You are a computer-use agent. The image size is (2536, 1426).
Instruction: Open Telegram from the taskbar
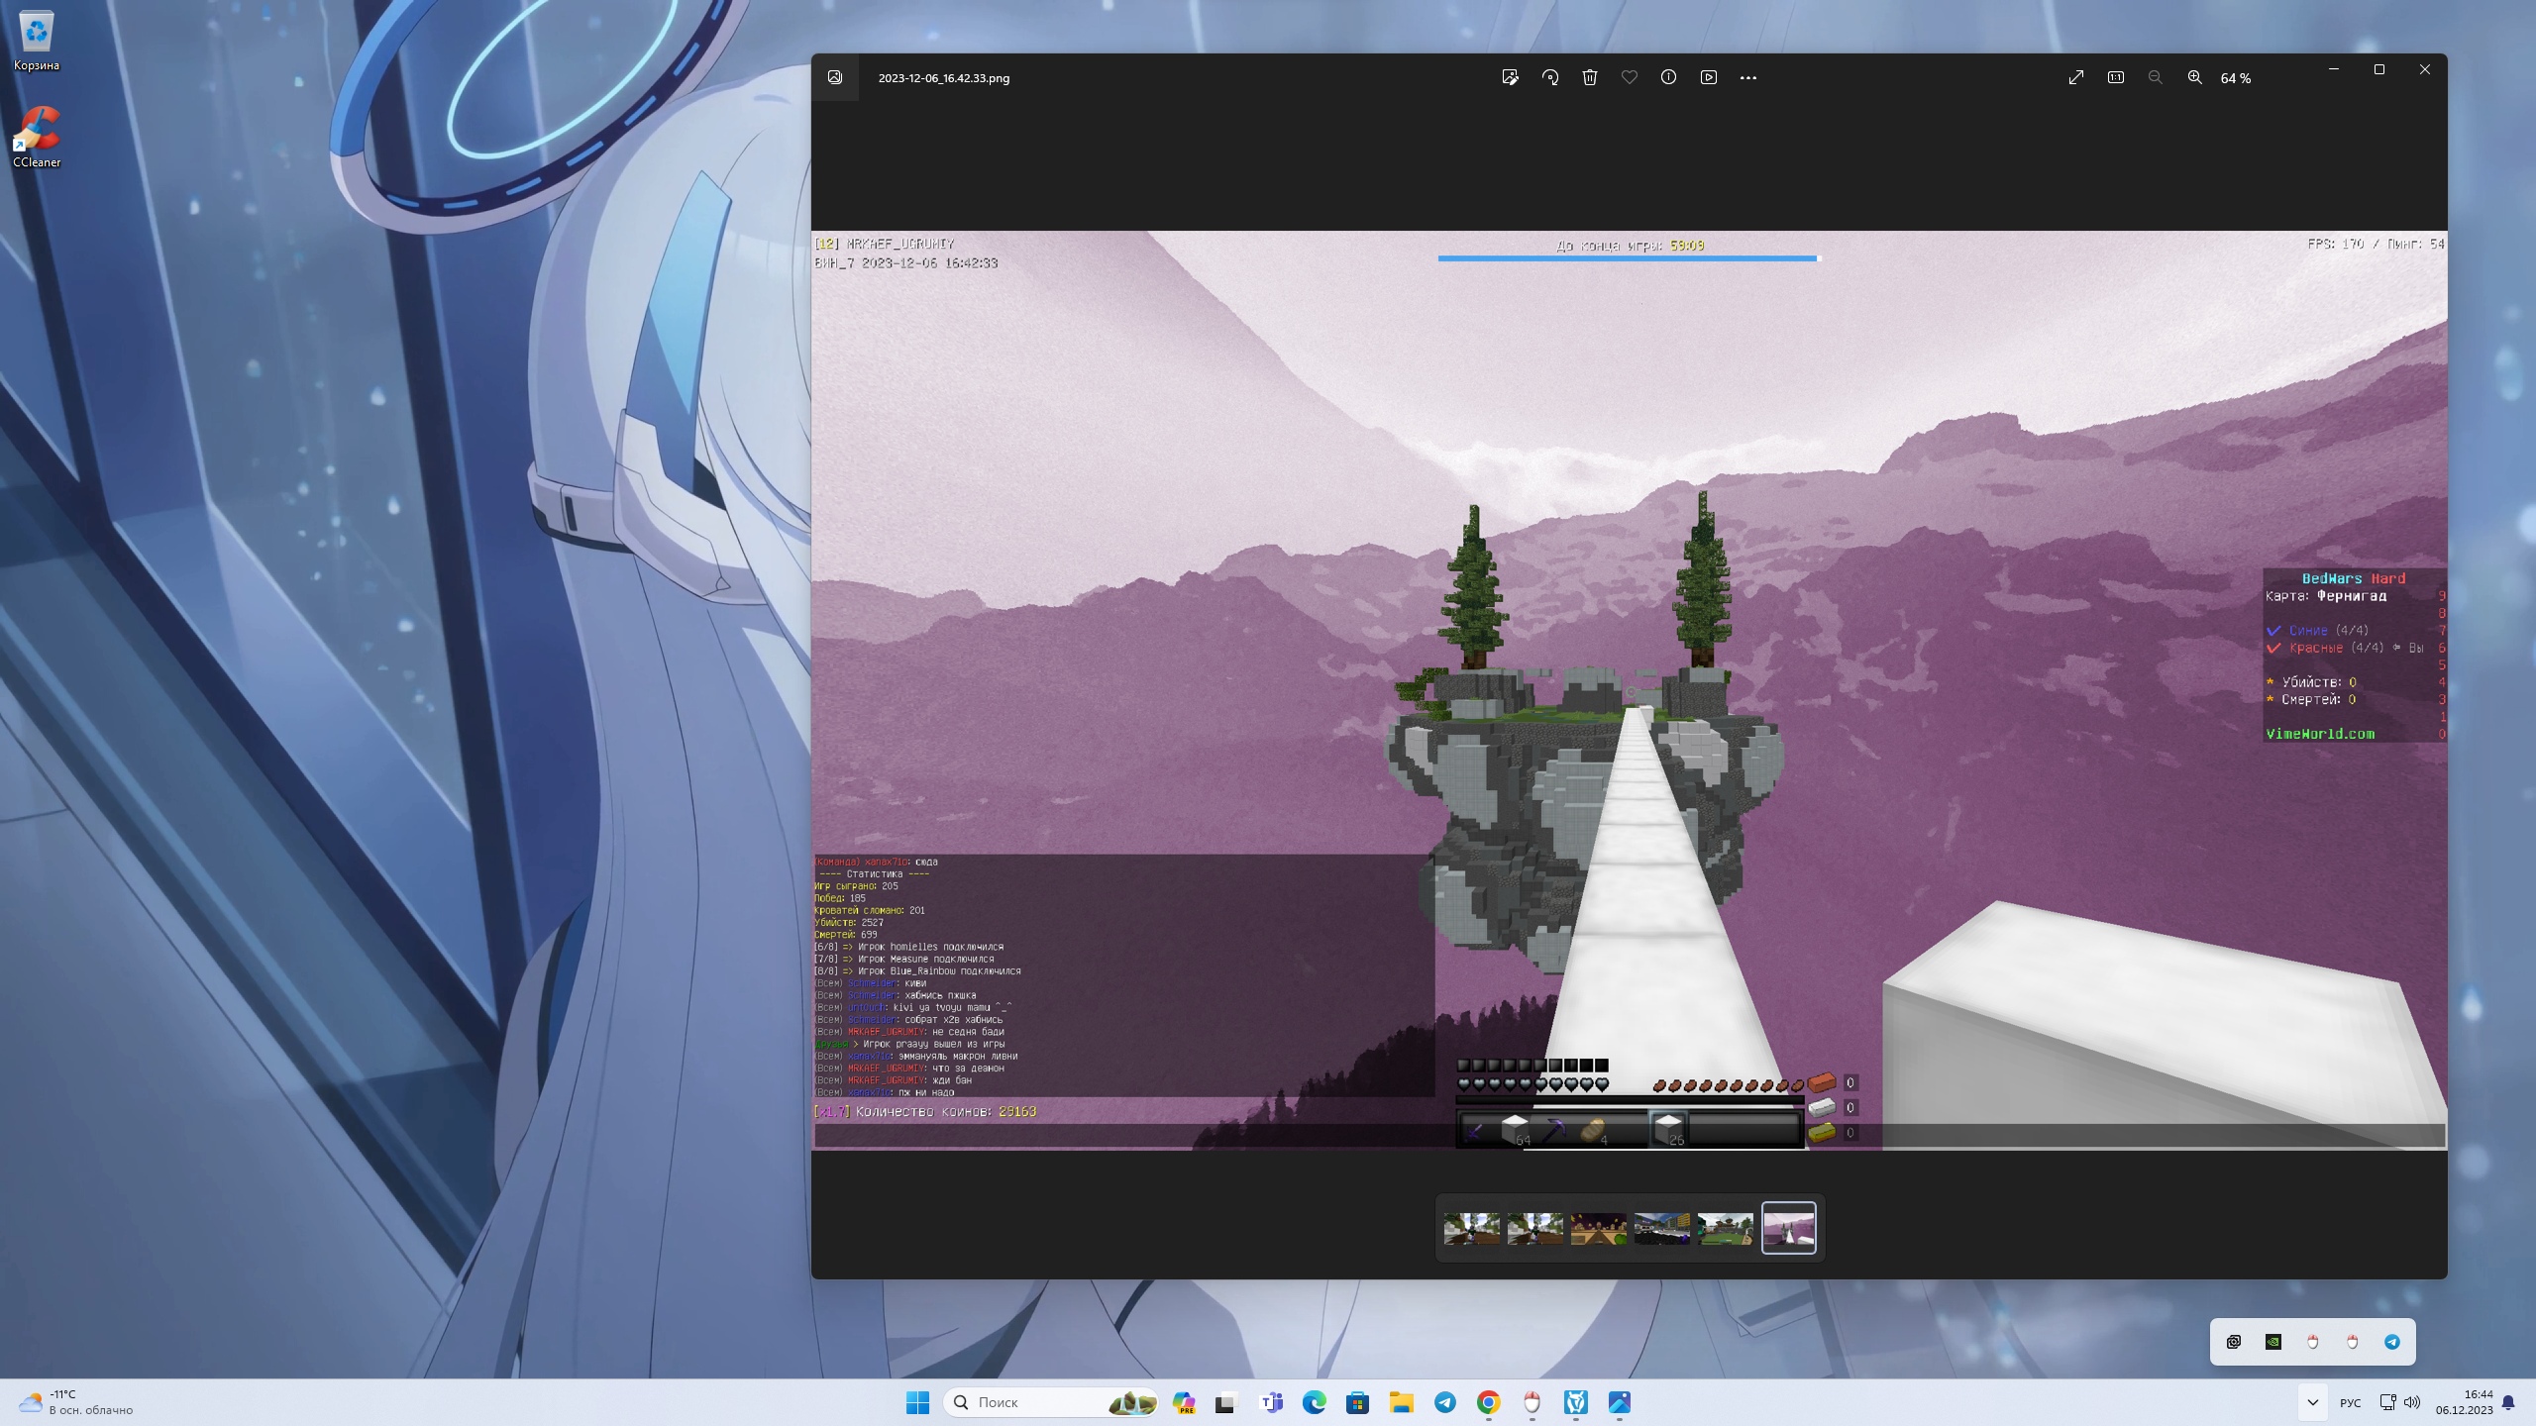pos(1445,1402)
